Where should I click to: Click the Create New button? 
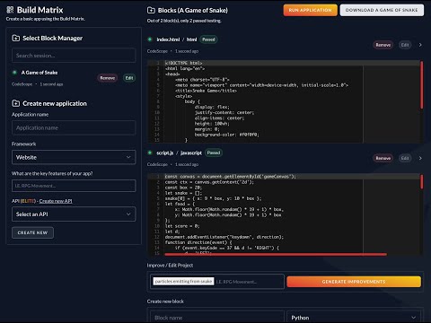point(32,232)
